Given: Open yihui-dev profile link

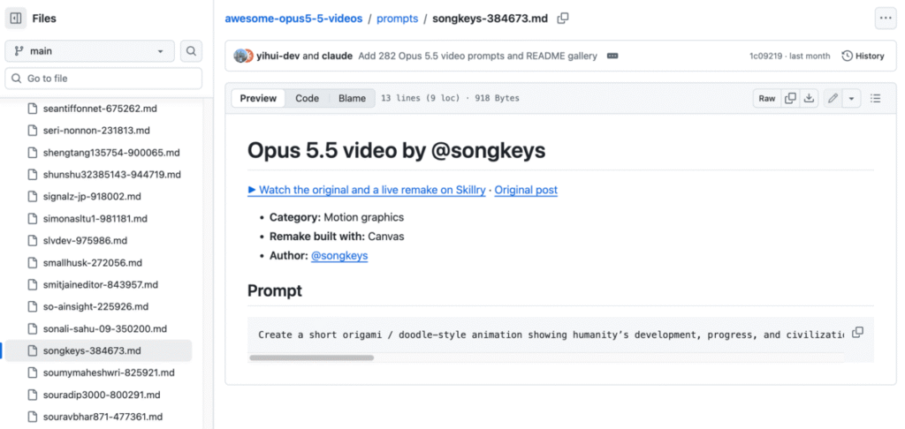Looking at the screenshot, I should [278, 56].
